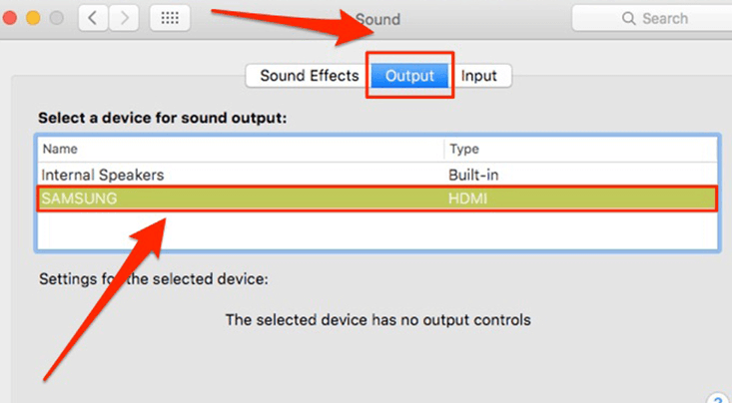
Task: Go back with the left chevron button
Action: pos(93,18)
